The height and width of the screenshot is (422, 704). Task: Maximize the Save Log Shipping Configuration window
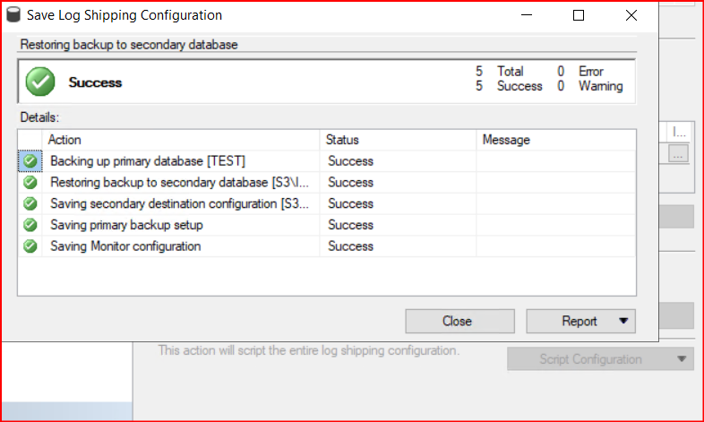point(579,16)
